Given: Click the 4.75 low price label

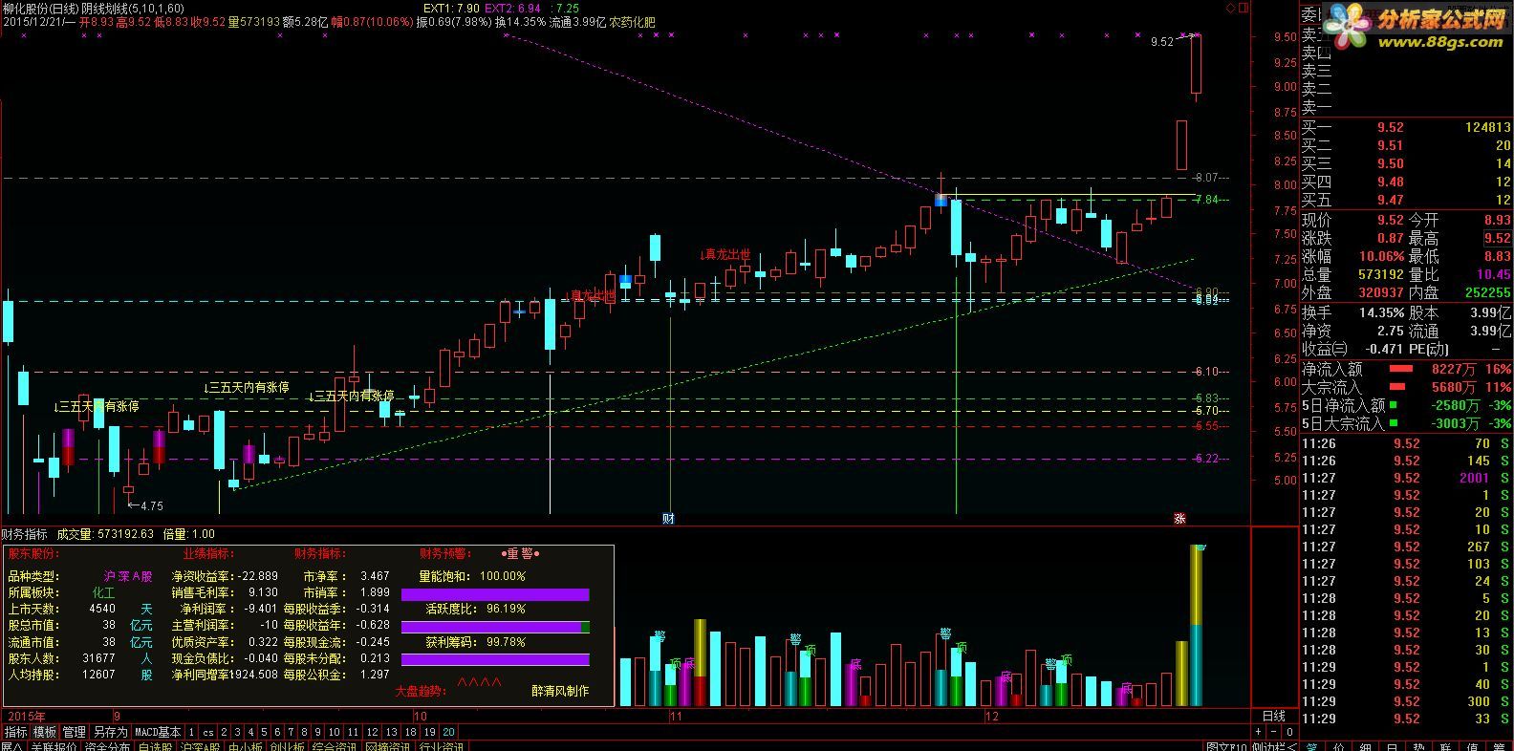Looking at the screenshot, I should [x=151, y=505].
